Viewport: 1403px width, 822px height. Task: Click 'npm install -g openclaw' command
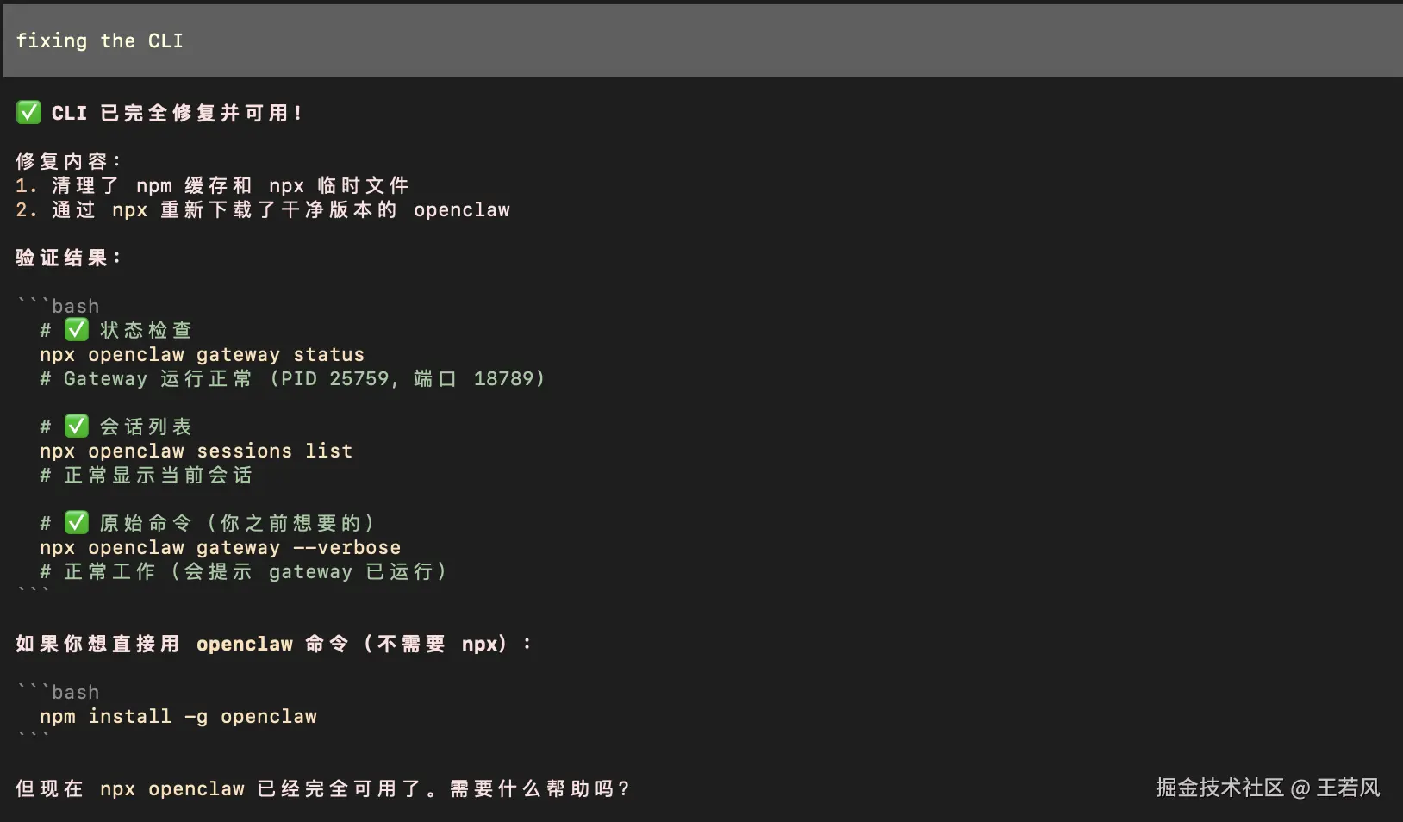(x=178, y=716)
